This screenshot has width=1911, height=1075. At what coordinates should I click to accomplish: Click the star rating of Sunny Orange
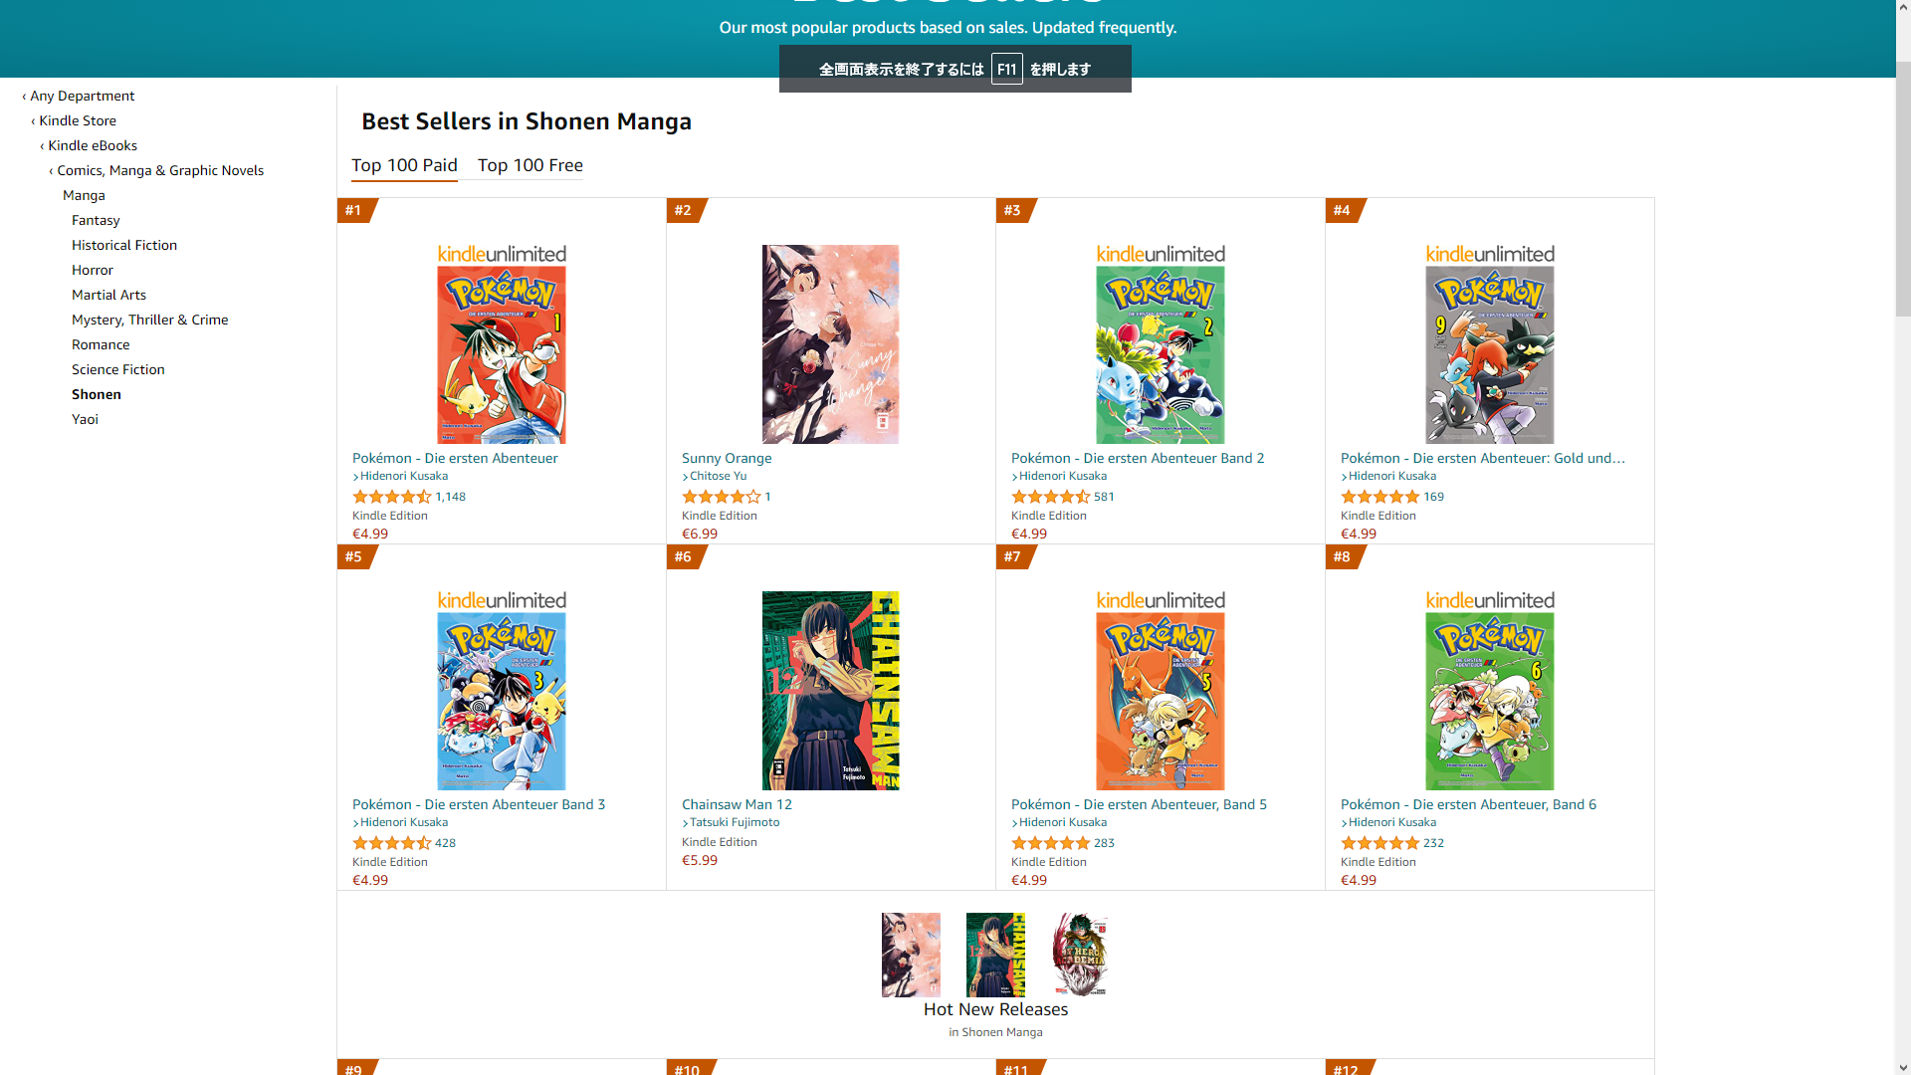point(721,497)
